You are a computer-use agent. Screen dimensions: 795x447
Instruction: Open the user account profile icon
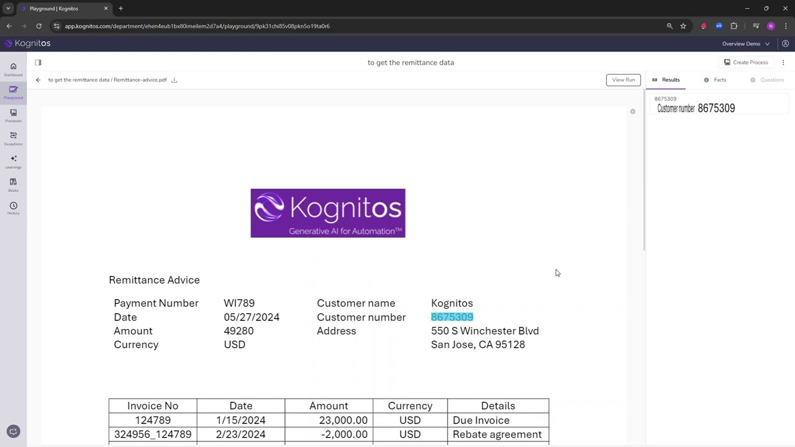[x=785, y=43]
